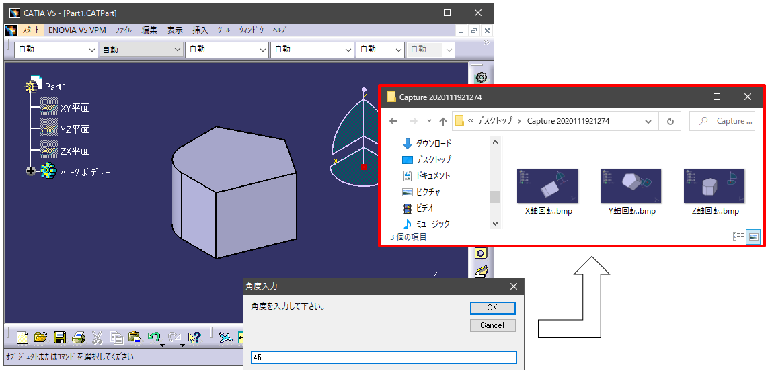Open ダウンロード in Explorer sidebar
The width and height of the screenshot is (770, 375).
[426, 143]
